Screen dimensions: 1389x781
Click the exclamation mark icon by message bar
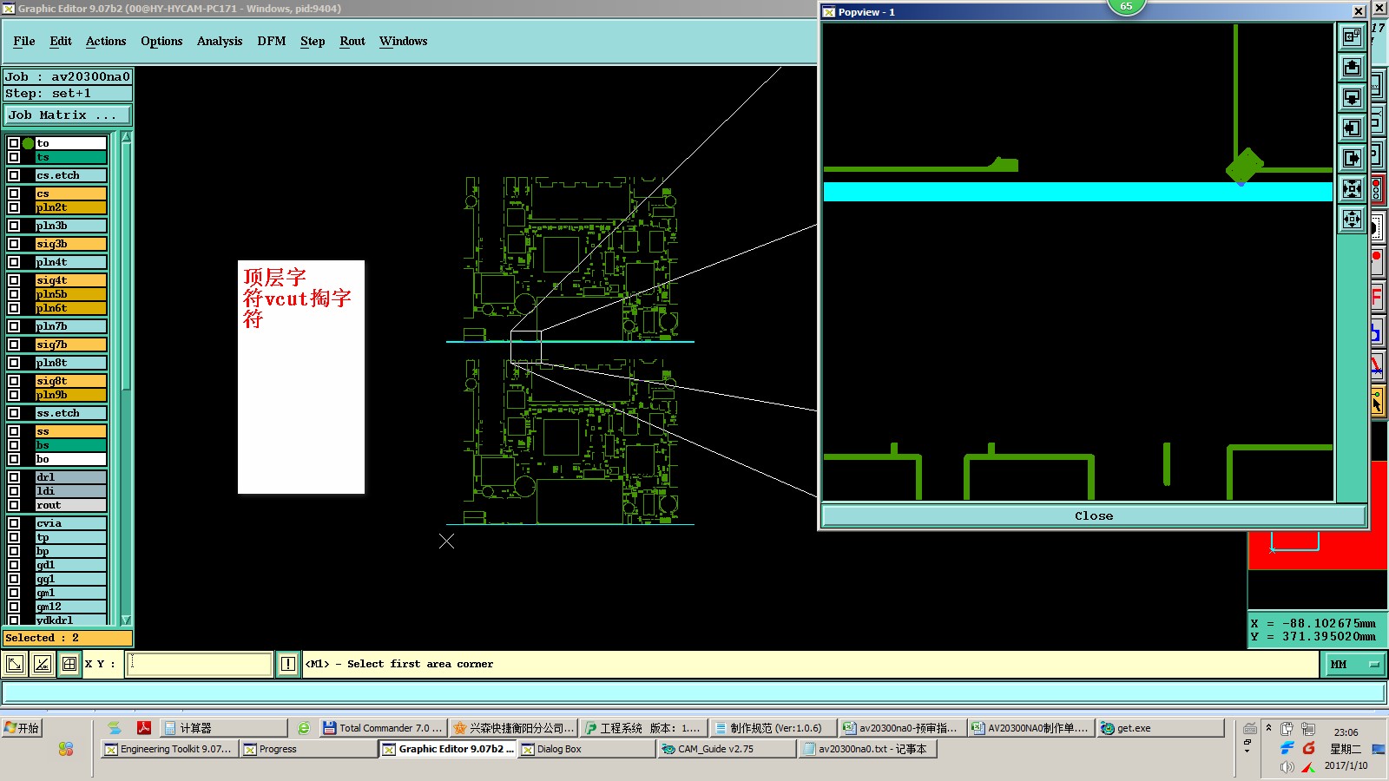point(288,664)
